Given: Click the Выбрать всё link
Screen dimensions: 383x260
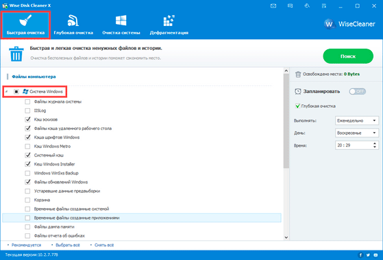Looking at the screenshot, I should (68, 245).
